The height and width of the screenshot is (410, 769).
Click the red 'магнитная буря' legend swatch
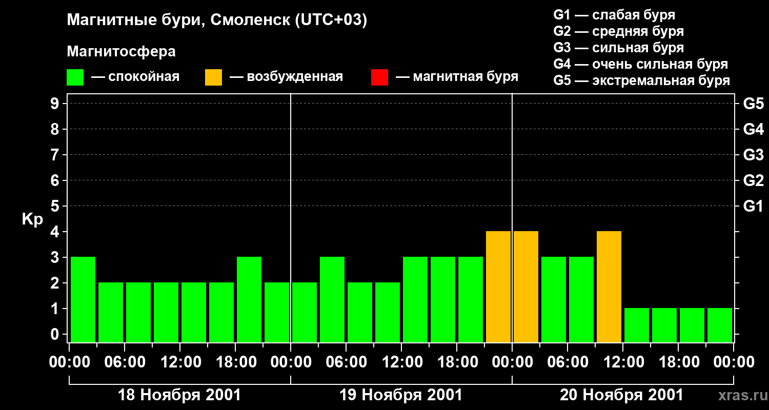point(380,77)
